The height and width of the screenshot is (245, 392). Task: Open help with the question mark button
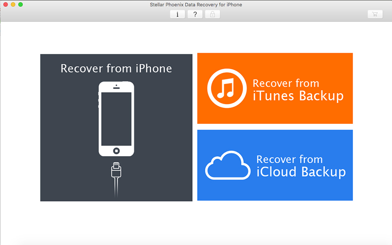pos(195,14)
